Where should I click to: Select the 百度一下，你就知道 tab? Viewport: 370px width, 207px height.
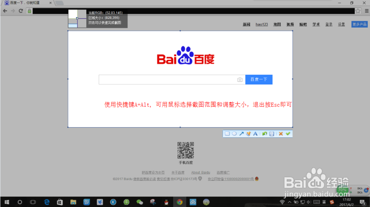pos(27,3)
